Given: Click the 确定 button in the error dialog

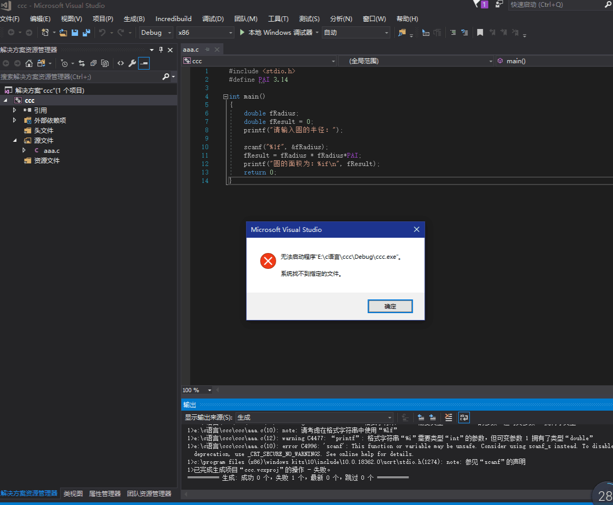Looking at the screenshot, I should [390, 306].
